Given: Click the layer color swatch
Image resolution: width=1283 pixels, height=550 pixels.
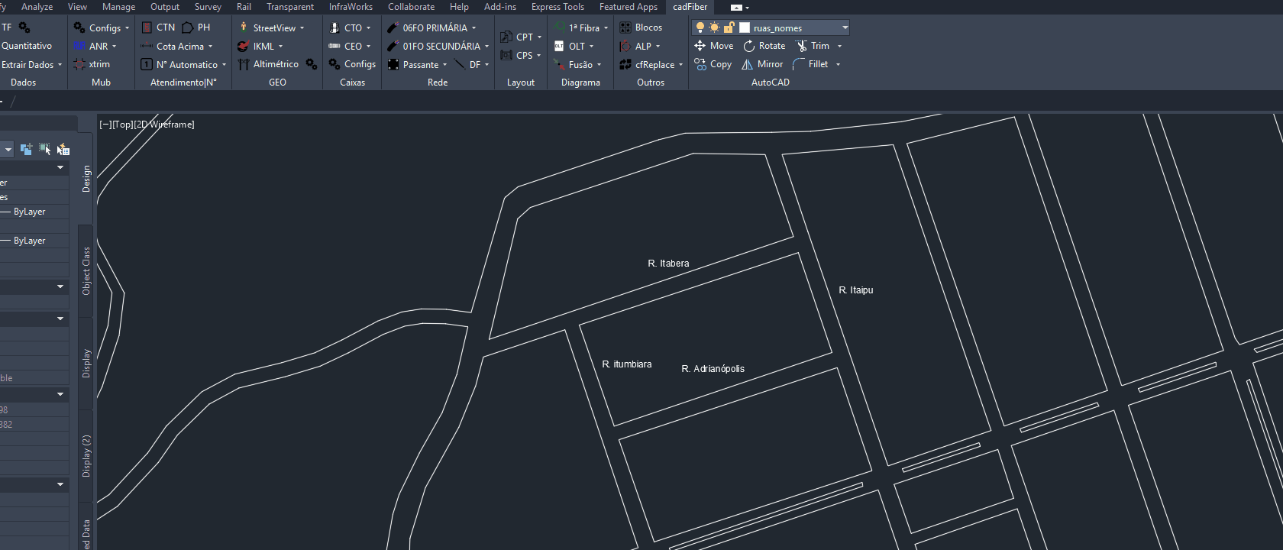Looking at the screenshot, I should [745, 27].
